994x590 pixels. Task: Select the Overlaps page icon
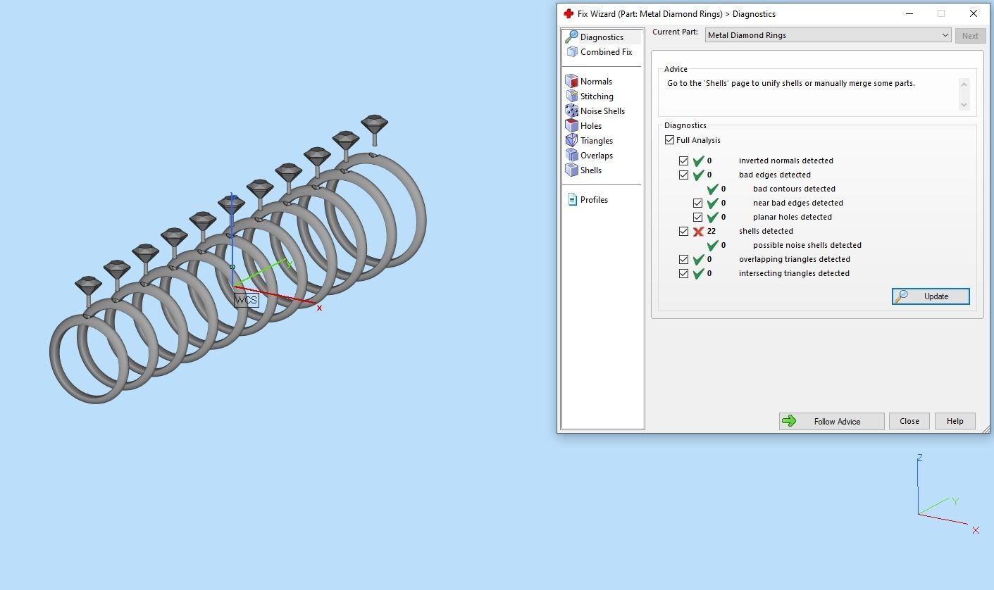571,155
